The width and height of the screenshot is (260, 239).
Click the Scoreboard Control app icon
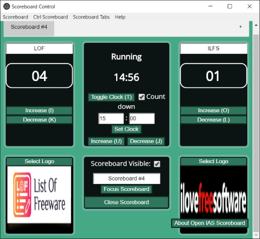point(6,6)
